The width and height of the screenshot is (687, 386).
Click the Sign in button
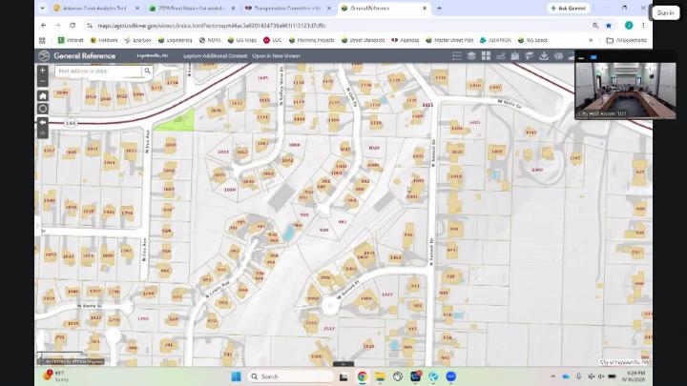tap(666, 13)
